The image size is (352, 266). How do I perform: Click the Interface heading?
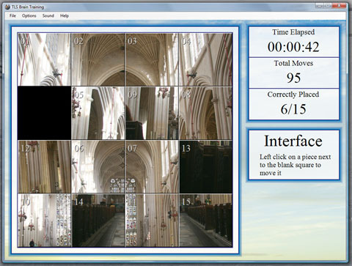(x=293, y=141)
